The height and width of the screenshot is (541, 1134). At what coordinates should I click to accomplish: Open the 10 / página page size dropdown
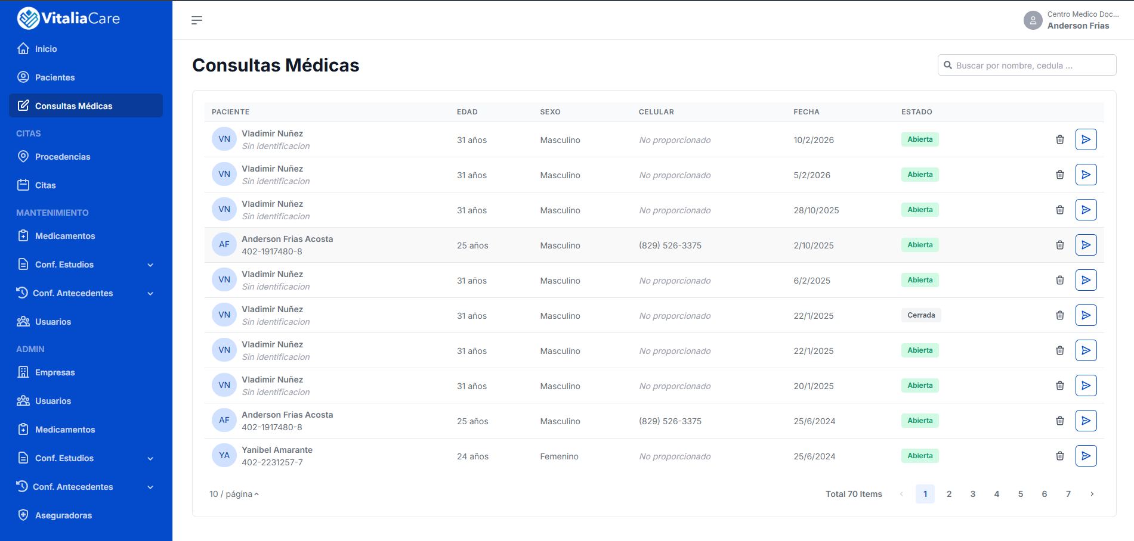pyautogui.click(x=234, y=494)
